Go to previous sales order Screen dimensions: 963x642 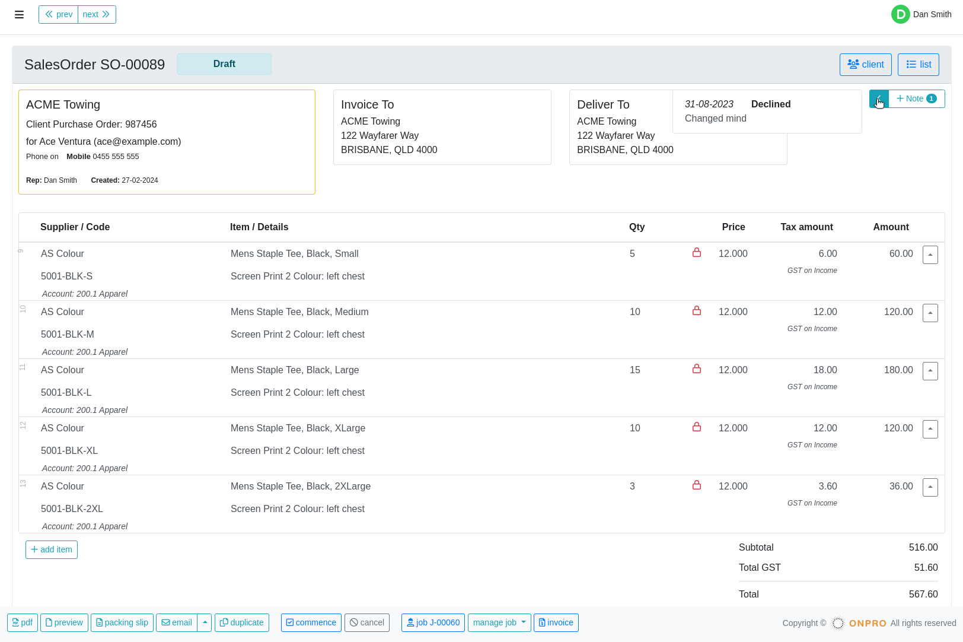pyautogui.click(x=59, y=14)
